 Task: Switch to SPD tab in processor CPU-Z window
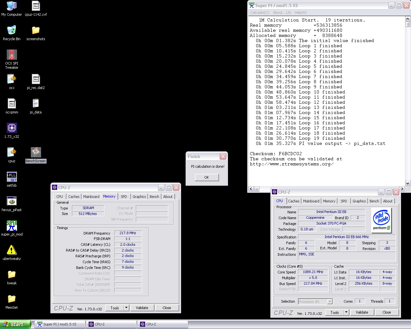344,201
